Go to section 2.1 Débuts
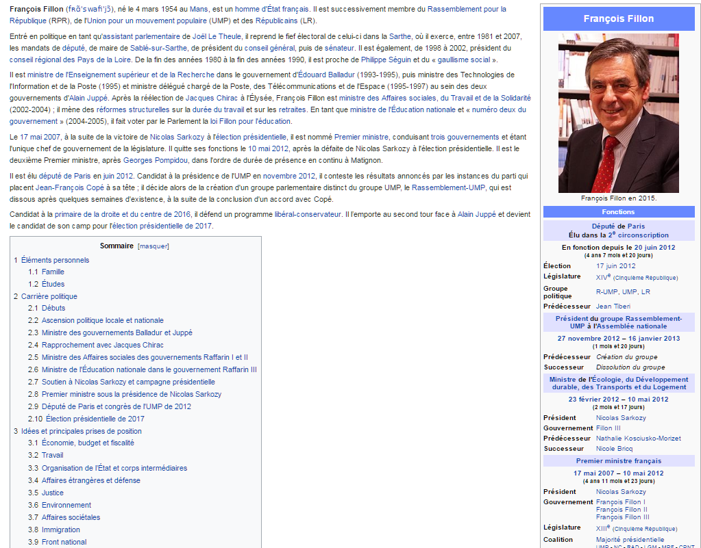 (53, 308)
